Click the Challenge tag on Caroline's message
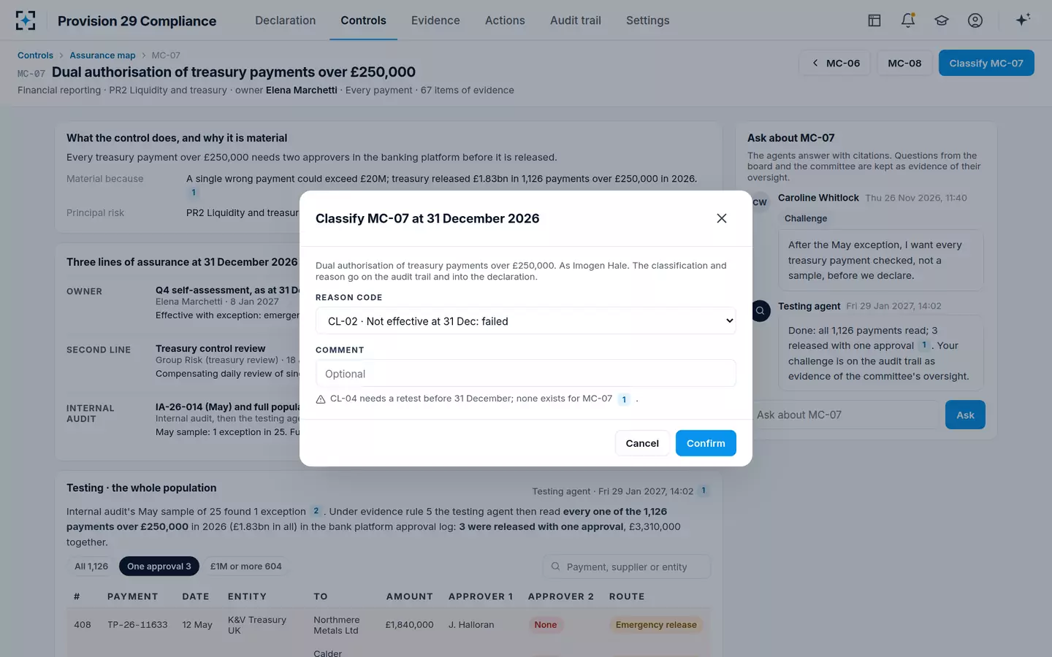Image resolution: width=1052 pixels, height=657 pixels. [x=806, y=218]
